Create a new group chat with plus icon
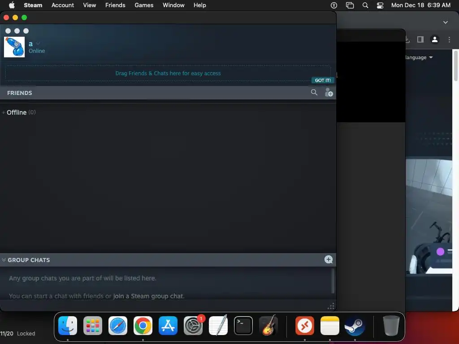Viewport: 459px width, 344px height. click(x=329, y=259)
